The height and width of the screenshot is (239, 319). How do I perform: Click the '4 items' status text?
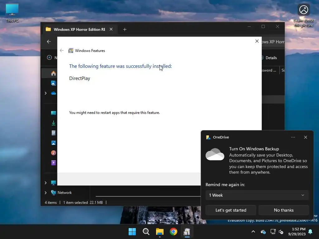pyautogui.click(x=51, y=202)
